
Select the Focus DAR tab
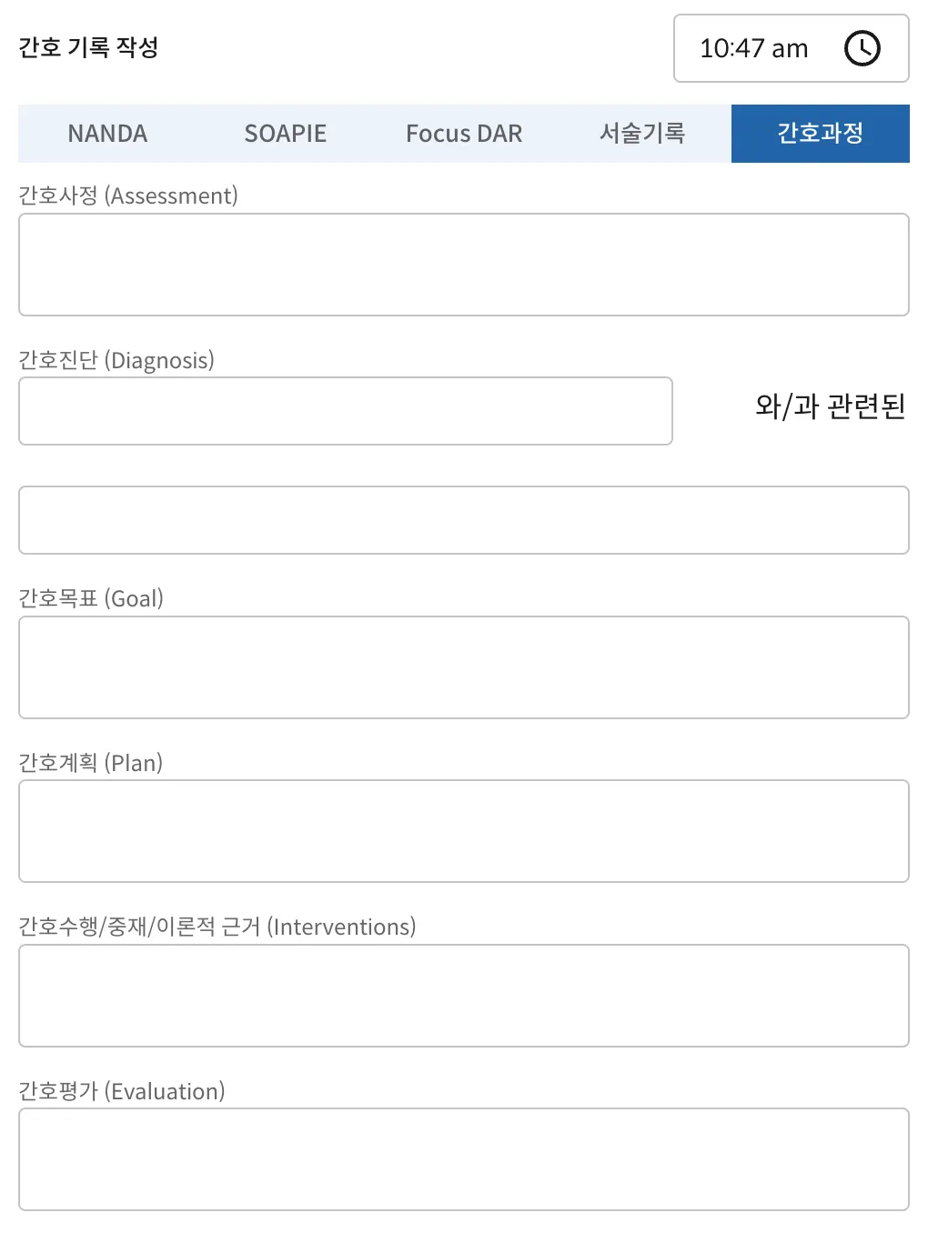(464, 134)
